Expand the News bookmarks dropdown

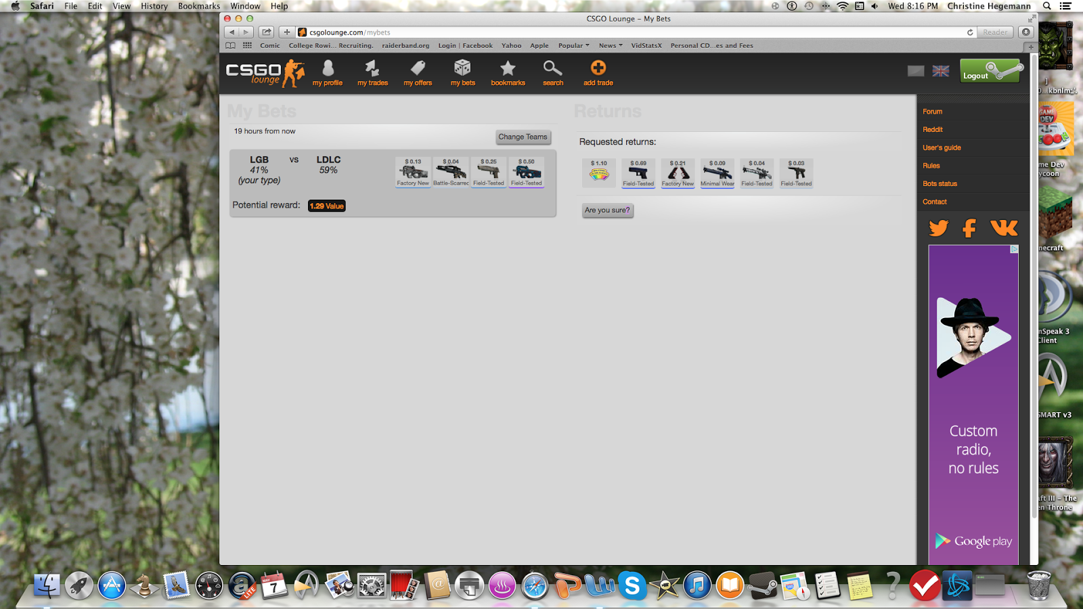click(611, 46)
